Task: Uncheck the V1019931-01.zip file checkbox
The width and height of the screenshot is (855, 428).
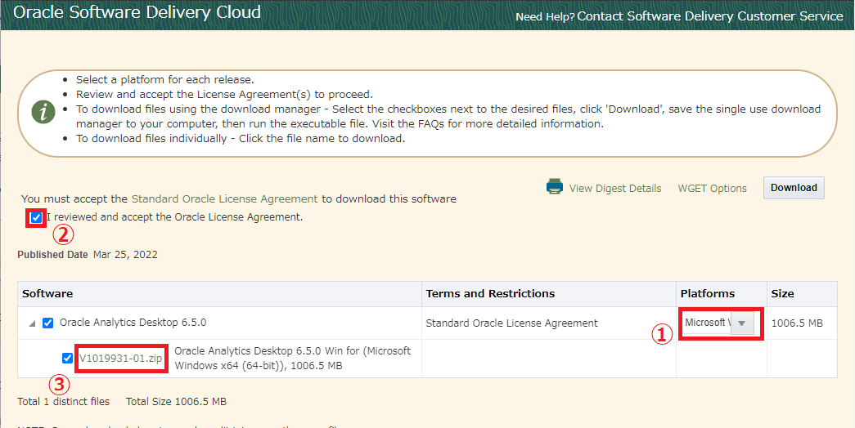Action: click(67, 358)
